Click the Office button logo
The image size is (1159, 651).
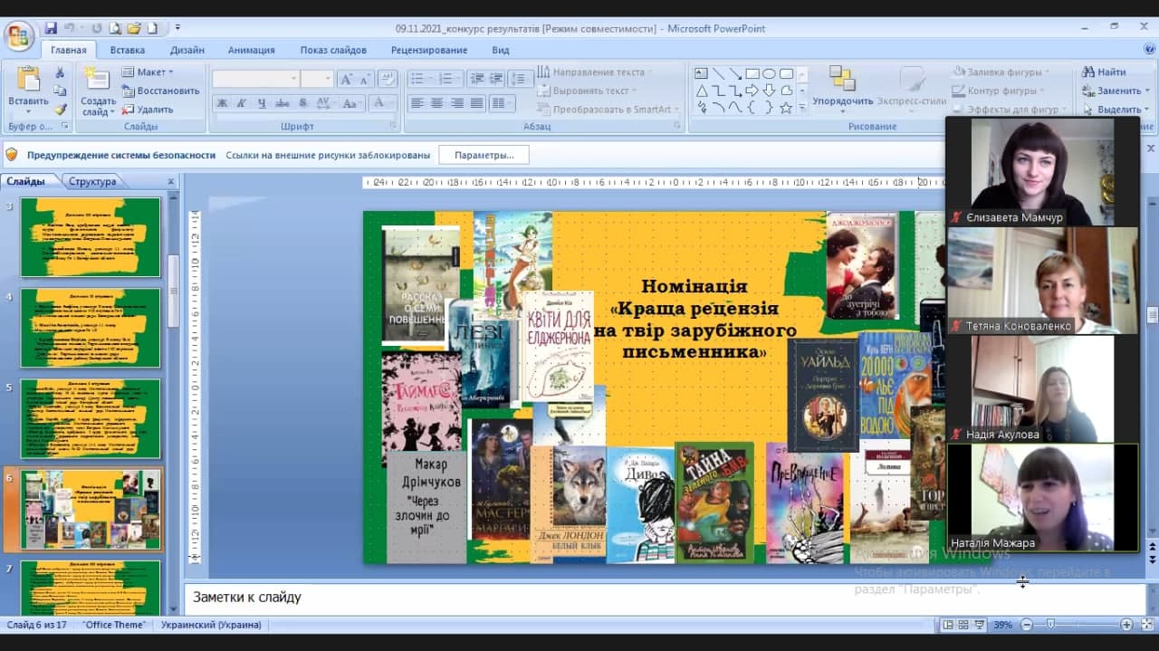[18, 36]
